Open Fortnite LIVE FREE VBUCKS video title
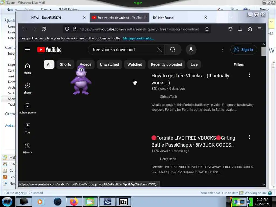 (193, 141)
